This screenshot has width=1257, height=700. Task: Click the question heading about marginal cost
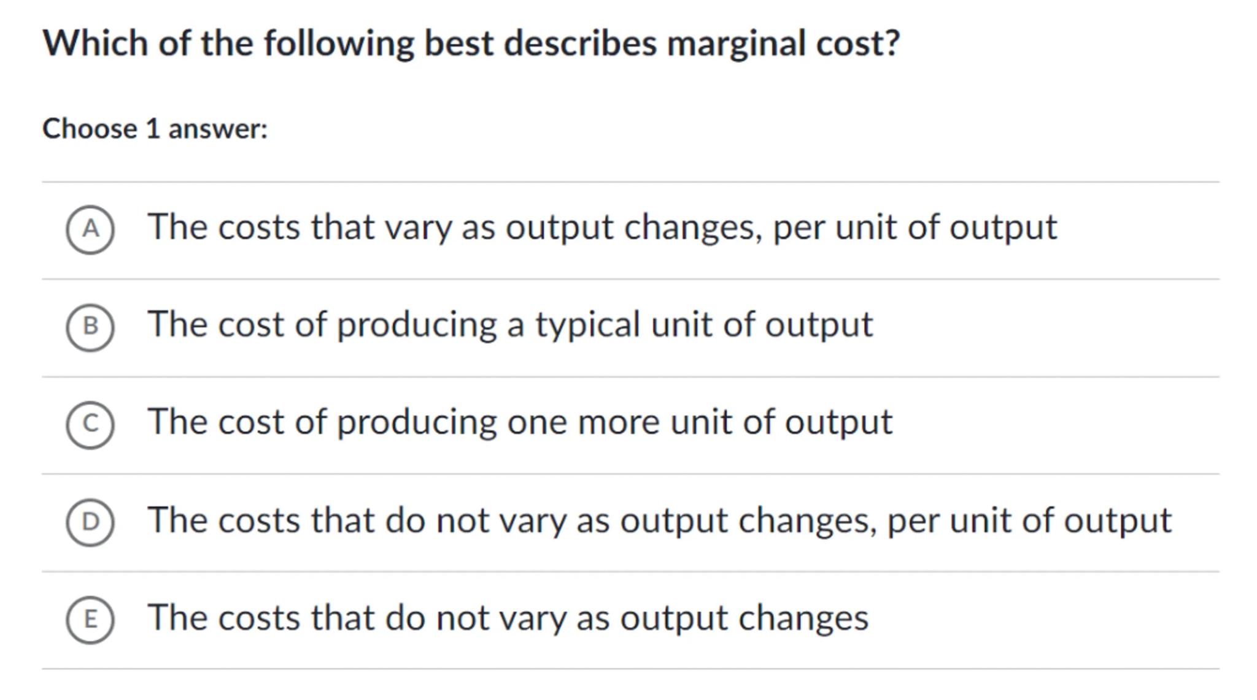click(471, 44)
